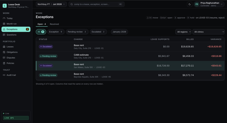Go to Today in sidebar
The width and height of the screenshot is (227, 123).
pyautogui.click(x=16, y=18)
